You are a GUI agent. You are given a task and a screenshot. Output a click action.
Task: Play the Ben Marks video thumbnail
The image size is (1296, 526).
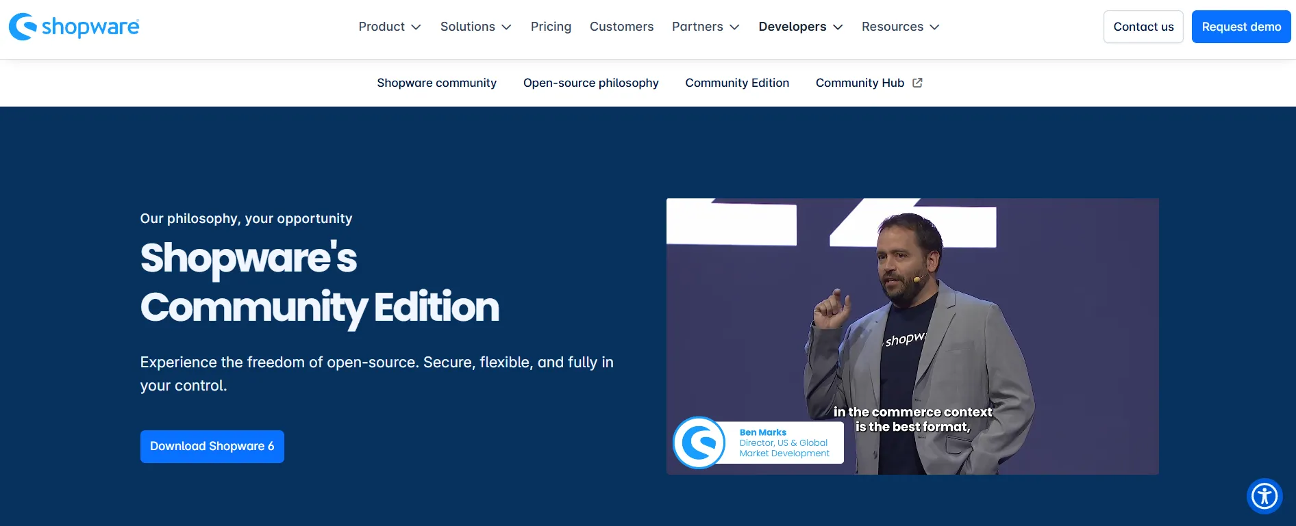click(912, 337)
